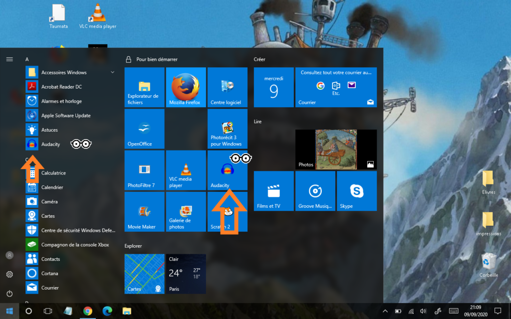Open the notification Action Center
The width and height of the screenshot is (511, 319).
tap(498, 311)
